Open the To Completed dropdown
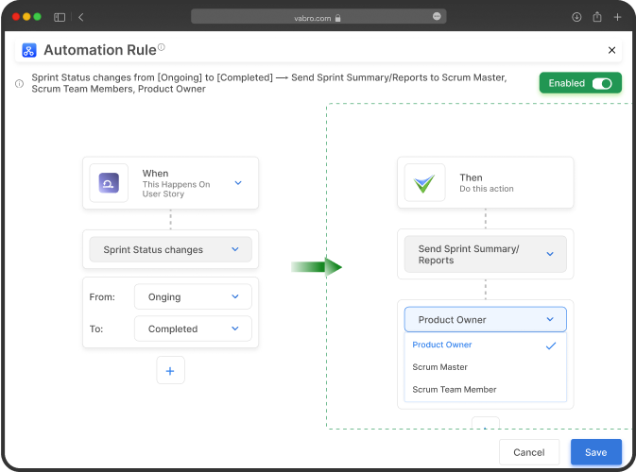Screen dimensions: 636x472 click(193, 329)
